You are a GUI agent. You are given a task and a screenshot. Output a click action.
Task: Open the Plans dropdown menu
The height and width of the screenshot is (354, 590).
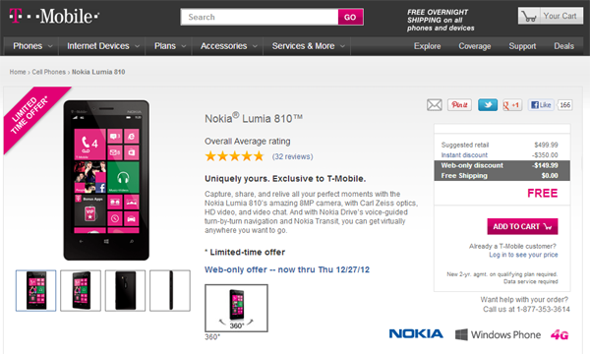169,46
